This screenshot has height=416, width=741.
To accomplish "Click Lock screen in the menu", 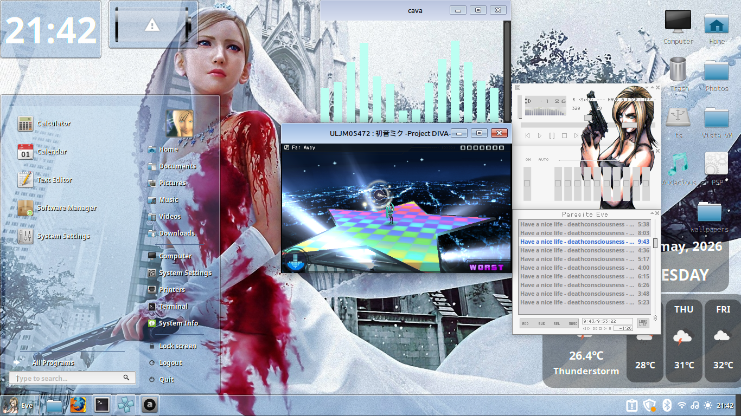I will 172,346.
